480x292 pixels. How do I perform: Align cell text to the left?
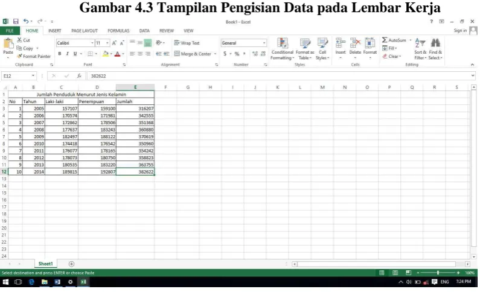pyautogui.click(x=132, y=54)
